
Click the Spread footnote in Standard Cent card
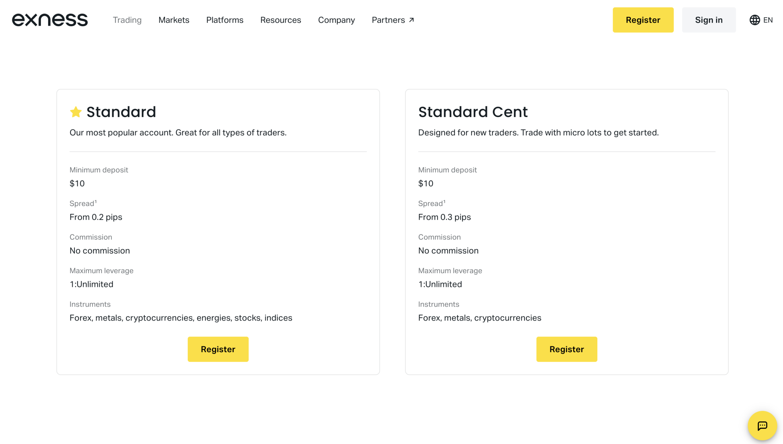tap(444, 201)
